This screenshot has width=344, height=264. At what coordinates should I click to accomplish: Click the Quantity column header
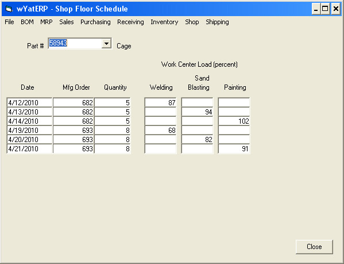(115, 87)
